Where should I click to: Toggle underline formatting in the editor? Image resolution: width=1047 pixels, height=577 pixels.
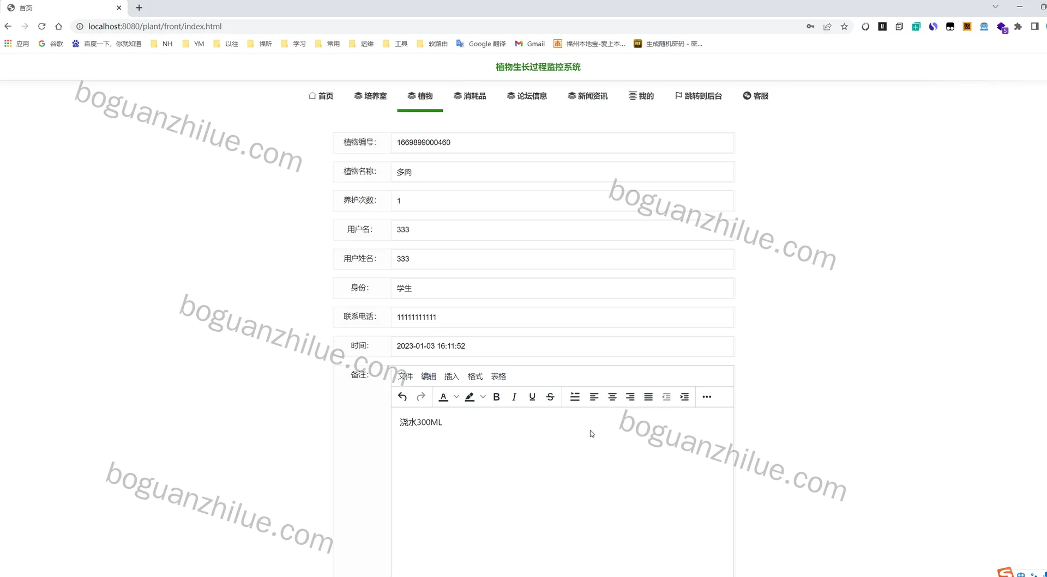point(532,397)
